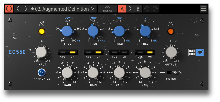Toggle the blue HARMONICS button
The width and height of the screenshot is (220, 102).
click(x=42, y=72)
